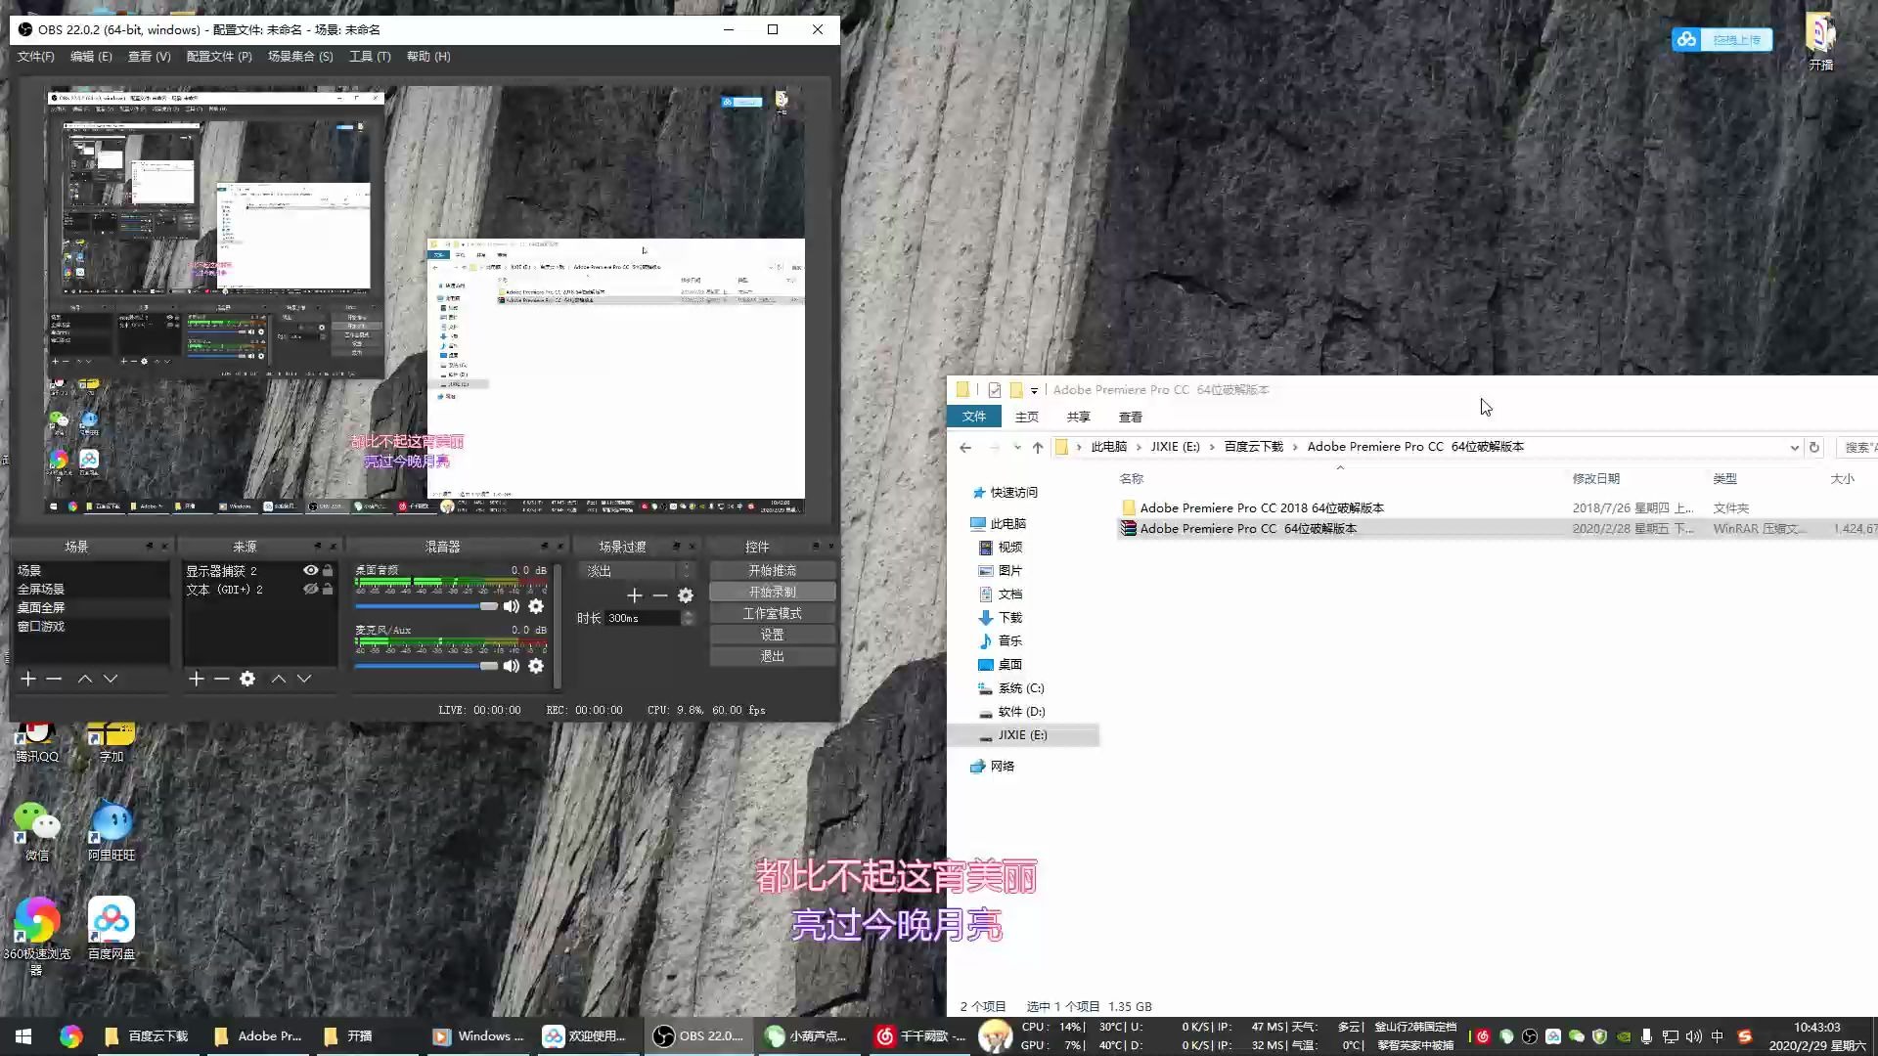
Task: Move scene down in Scenes panel
Action: (111, 679)
